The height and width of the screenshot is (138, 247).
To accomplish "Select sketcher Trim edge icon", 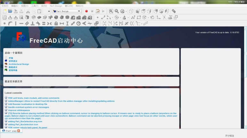I will (x=164, y=17).
